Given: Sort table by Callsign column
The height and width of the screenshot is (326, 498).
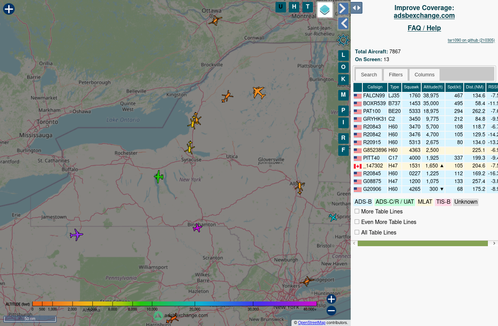Looking at the screenshot, I should (x=375, y=87).
